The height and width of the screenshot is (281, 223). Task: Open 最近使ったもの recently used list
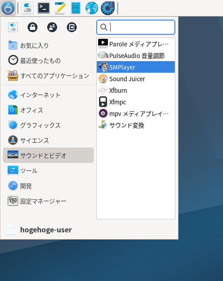click(49, 61)
